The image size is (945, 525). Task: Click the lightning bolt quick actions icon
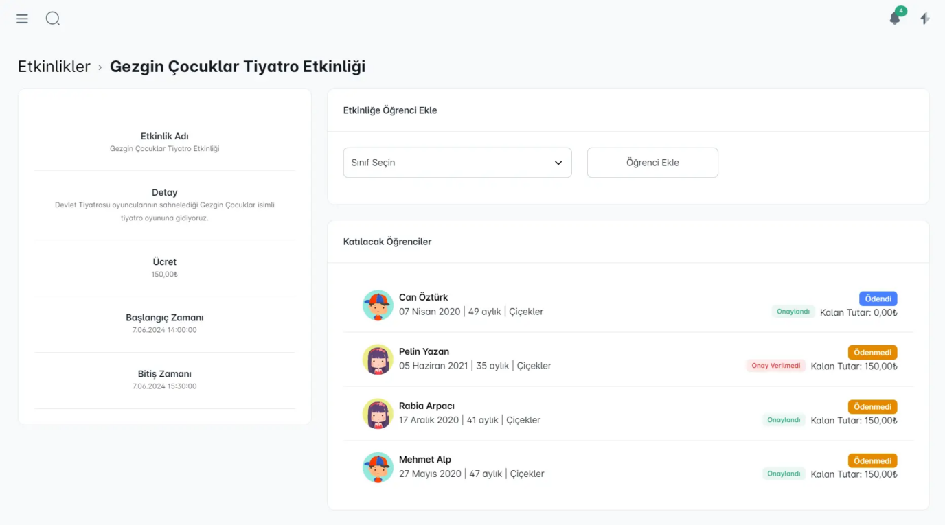(x=925, y=19)
